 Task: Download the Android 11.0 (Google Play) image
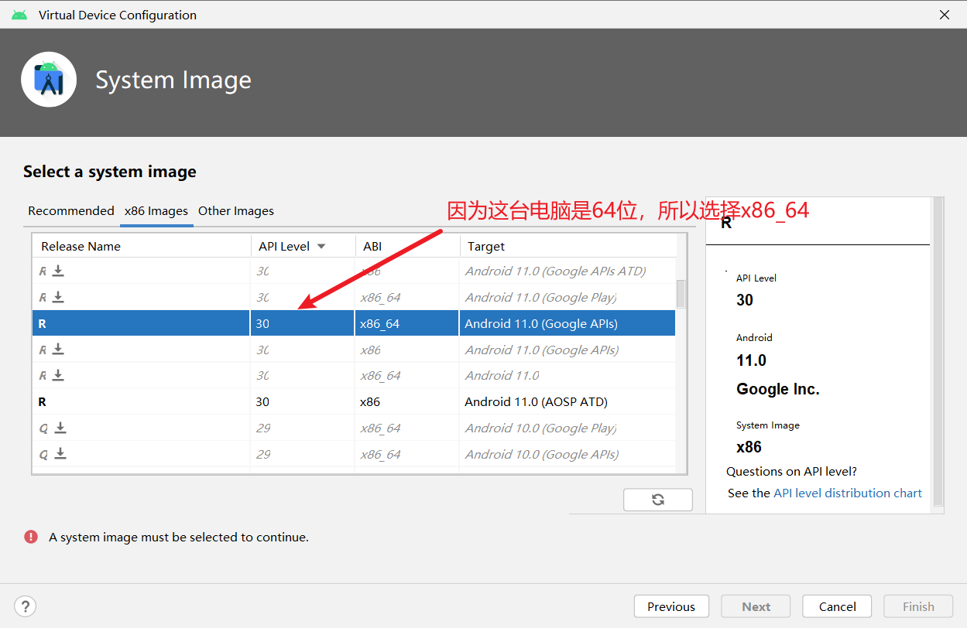[58, 297]
